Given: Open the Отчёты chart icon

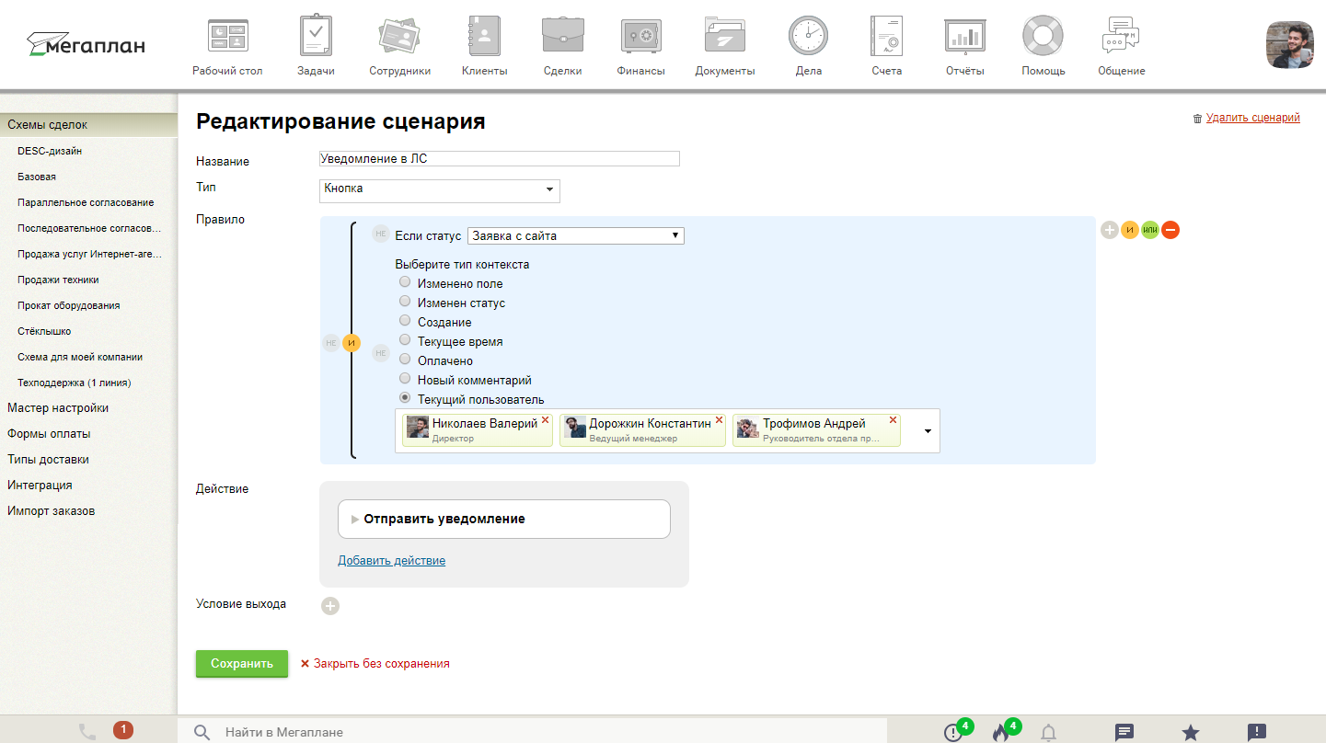Looking at the screenshot, I should coord(965,37).
